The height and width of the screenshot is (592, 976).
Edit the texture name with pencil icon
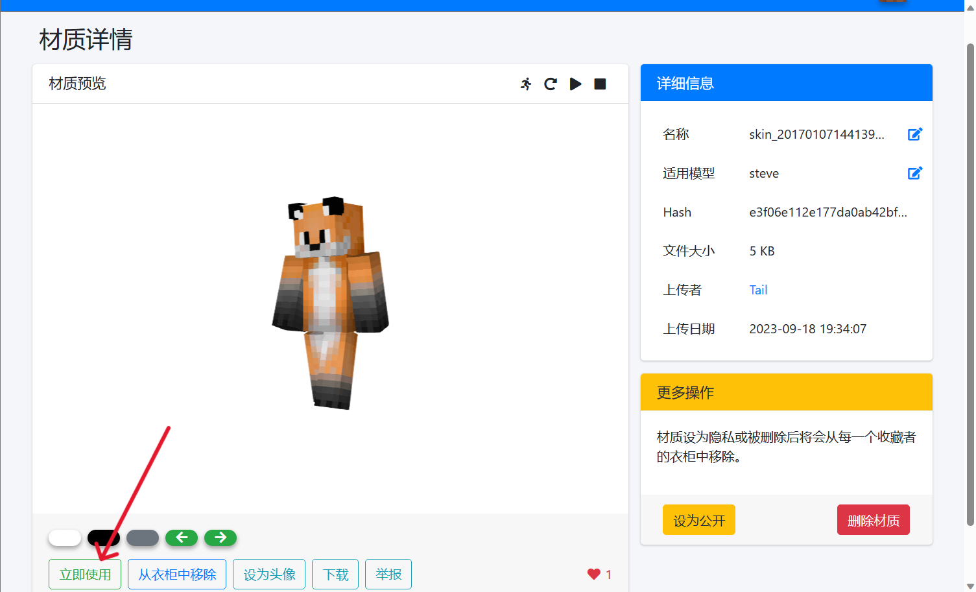(914, 134)
